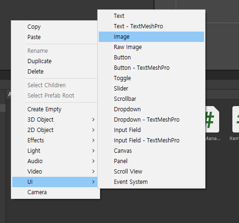The width and height of the screenshot is (239, 223).
Task: Expand arrow next to 3D Object
Action: click(x=94, y=120)
